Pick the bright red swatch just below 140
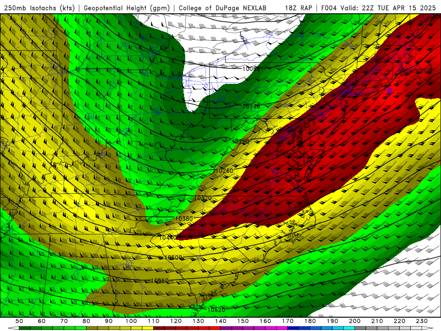 click(215, 328)
